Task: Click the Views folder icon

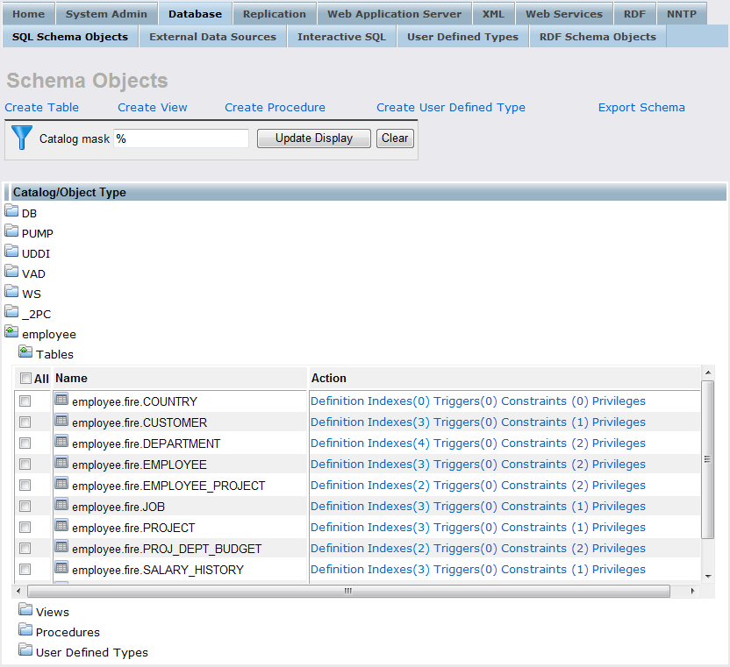Action: (x=25, y=610)
